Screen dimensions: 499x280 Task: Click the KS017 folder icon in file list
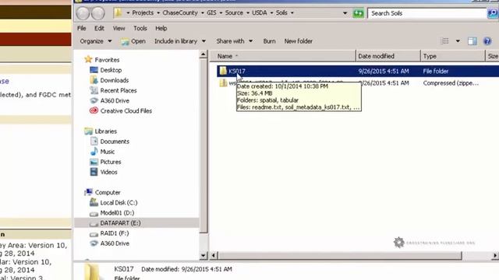pyautogui.click(x=223, y=71)
